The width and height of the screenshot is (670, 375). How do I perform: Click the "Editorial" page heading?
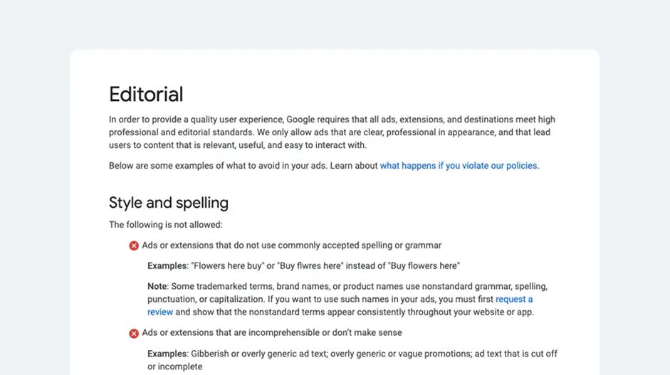click(x=146, y=95)
